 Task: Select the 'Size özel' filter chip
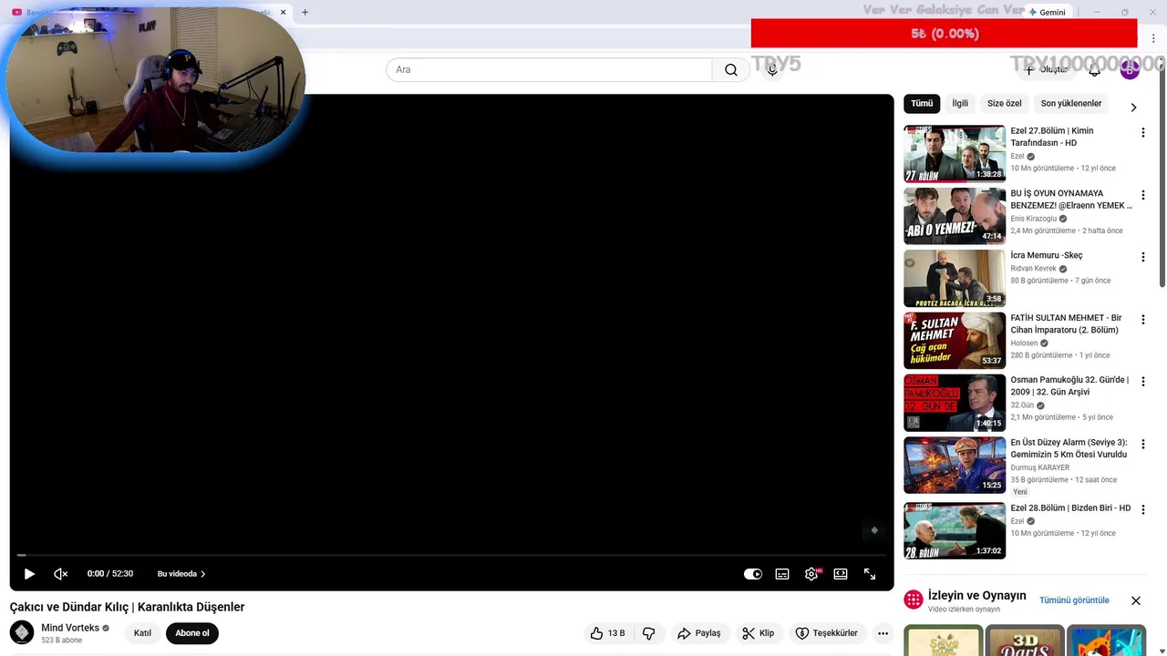[1005, 104]
